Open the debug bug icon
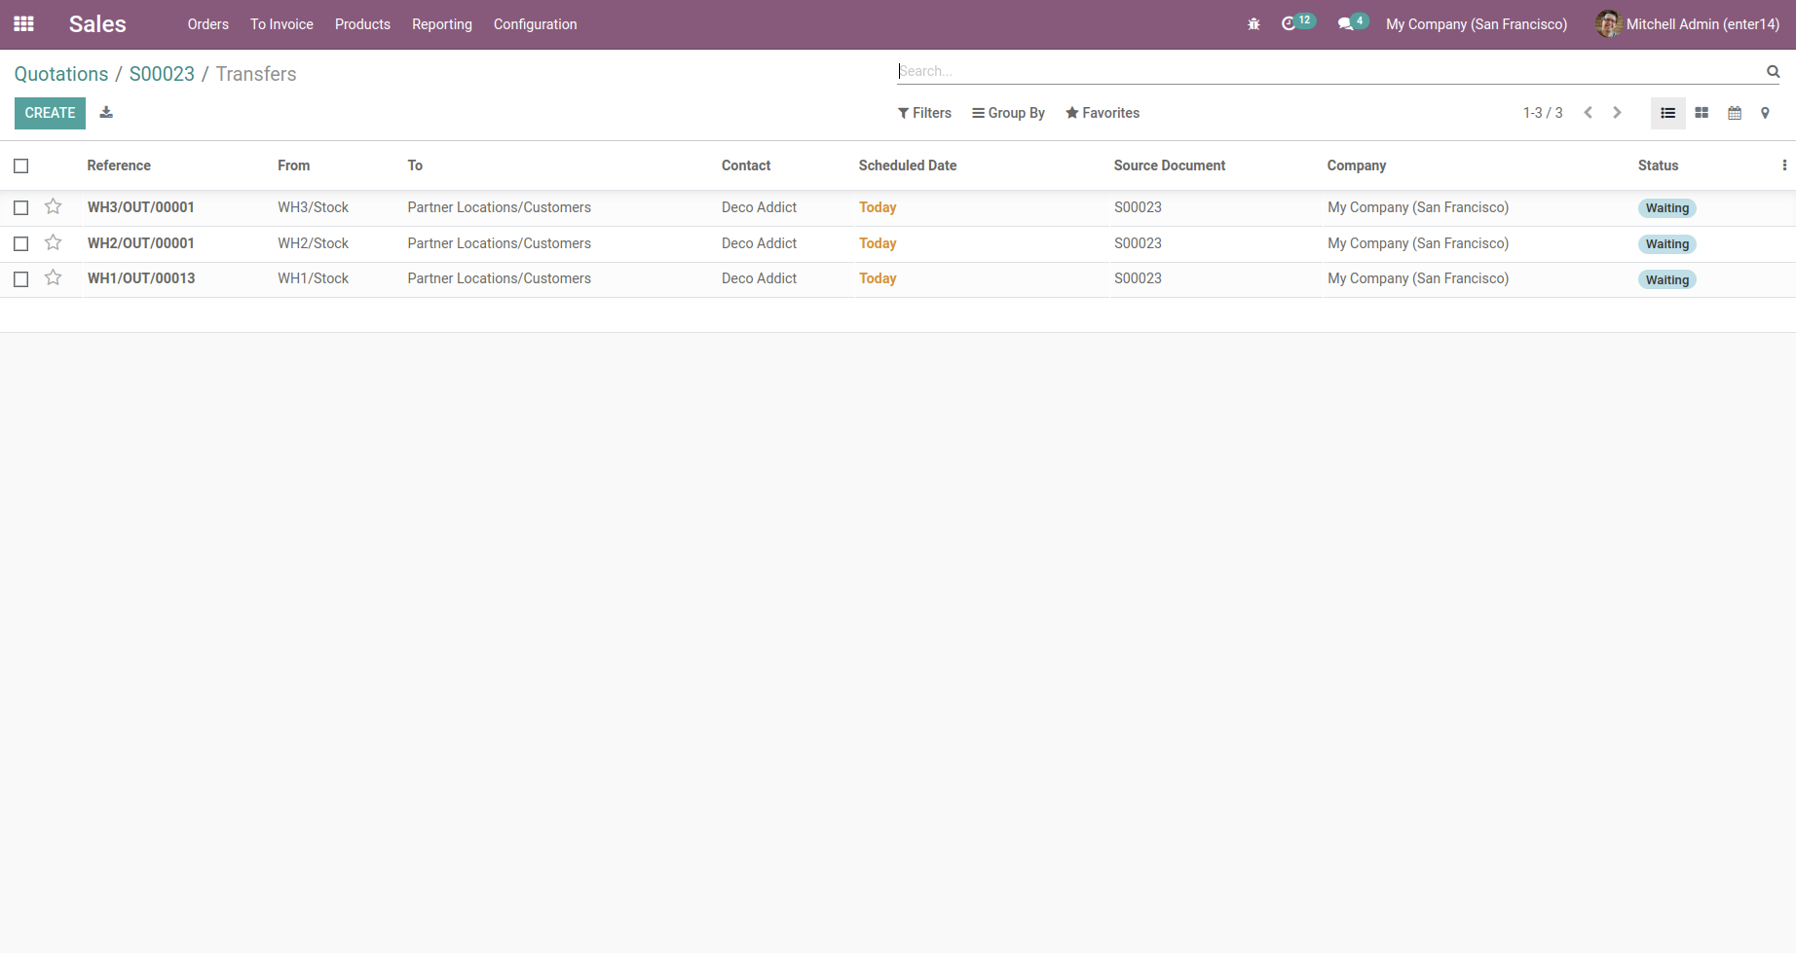Screen dimensions: 1796x953 point(1253,24)
